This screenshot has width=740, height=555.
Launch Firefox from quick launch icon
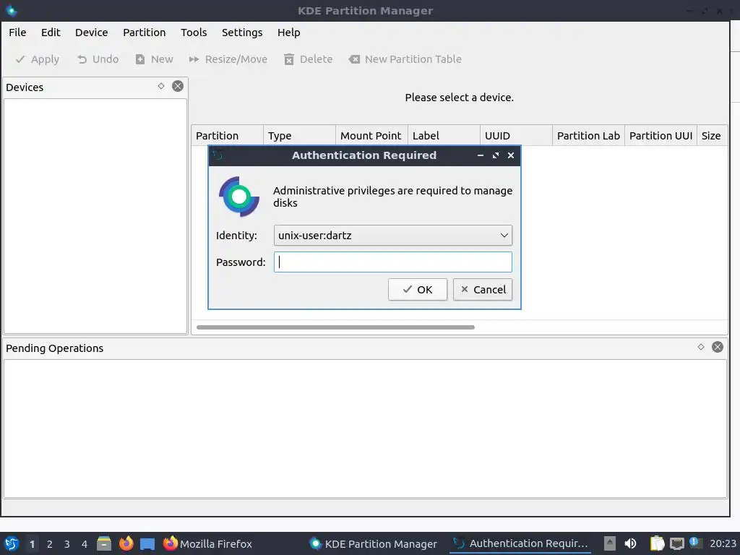[126, 543]
